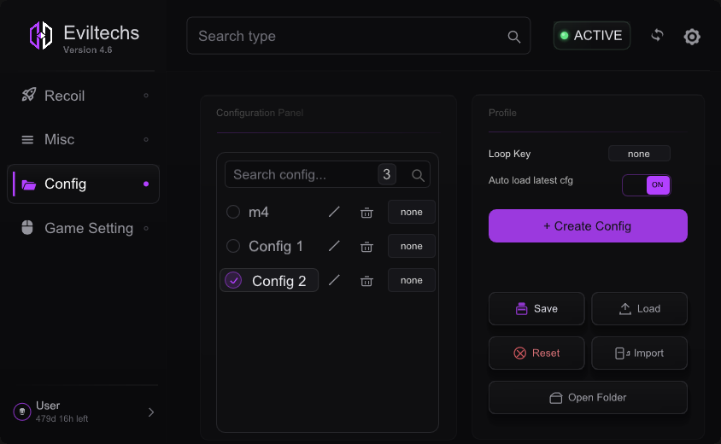Viewport: 721px width, 444px height.
Task: Open the m4 keybind none selector
Action: click(412, 212)
